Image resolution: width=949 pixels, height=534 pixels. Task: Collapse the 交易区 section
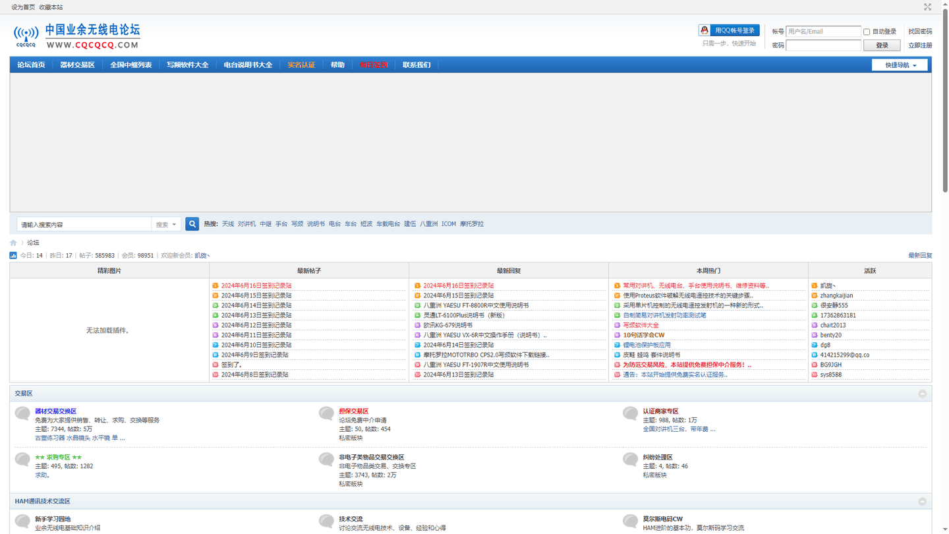click(x=923, y=394)
